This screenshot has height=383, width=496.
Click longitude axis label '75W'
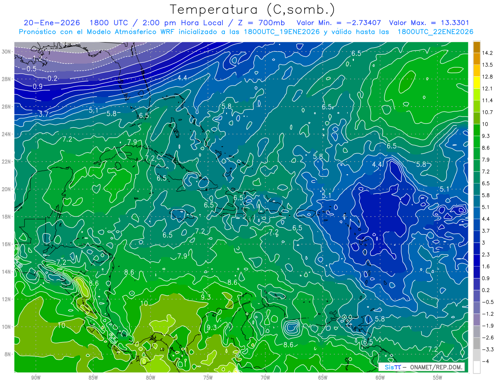coord(208,377)
